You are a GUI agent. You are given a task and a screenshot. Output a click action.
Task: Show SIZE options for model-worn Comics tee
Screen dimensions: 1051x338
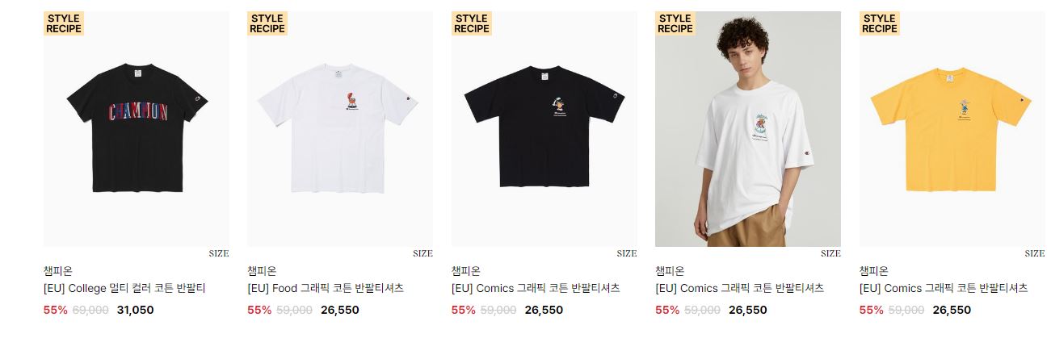click(x=830, y=253)
